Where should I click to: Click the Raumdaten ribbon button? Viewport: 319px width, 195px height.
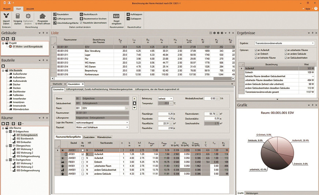(x=55, y=14)
